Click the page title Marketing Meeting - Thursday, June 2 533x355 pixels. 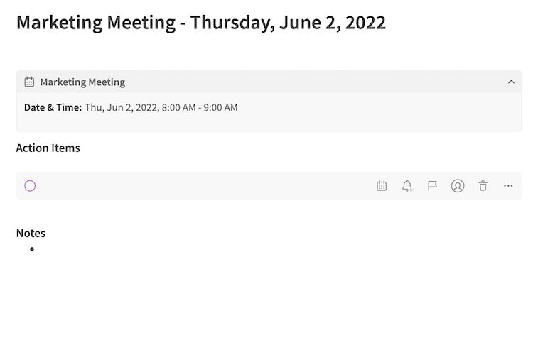click(x=201, y=22)
